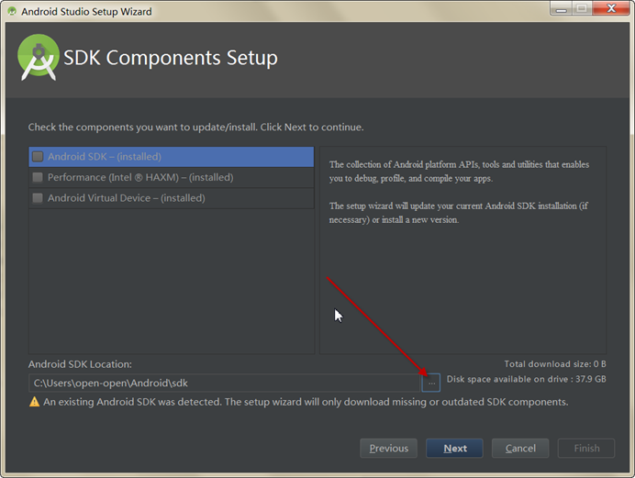
Task: Select the Android SDK (installed) row
Action: [x=172, y=157]
